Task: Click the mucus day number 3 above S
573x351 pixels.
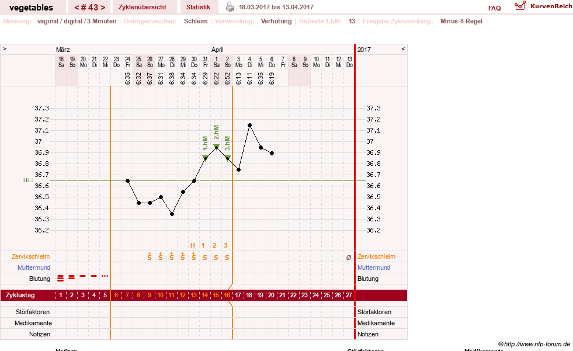Action: (x=225, y=245)
